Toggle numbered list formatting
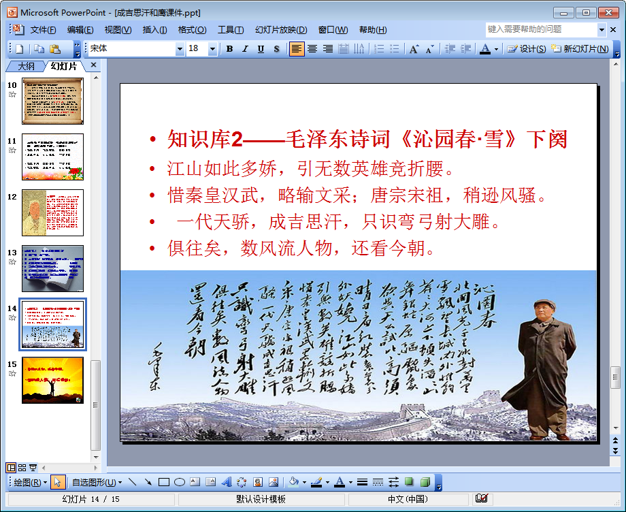 pos(379,49)
